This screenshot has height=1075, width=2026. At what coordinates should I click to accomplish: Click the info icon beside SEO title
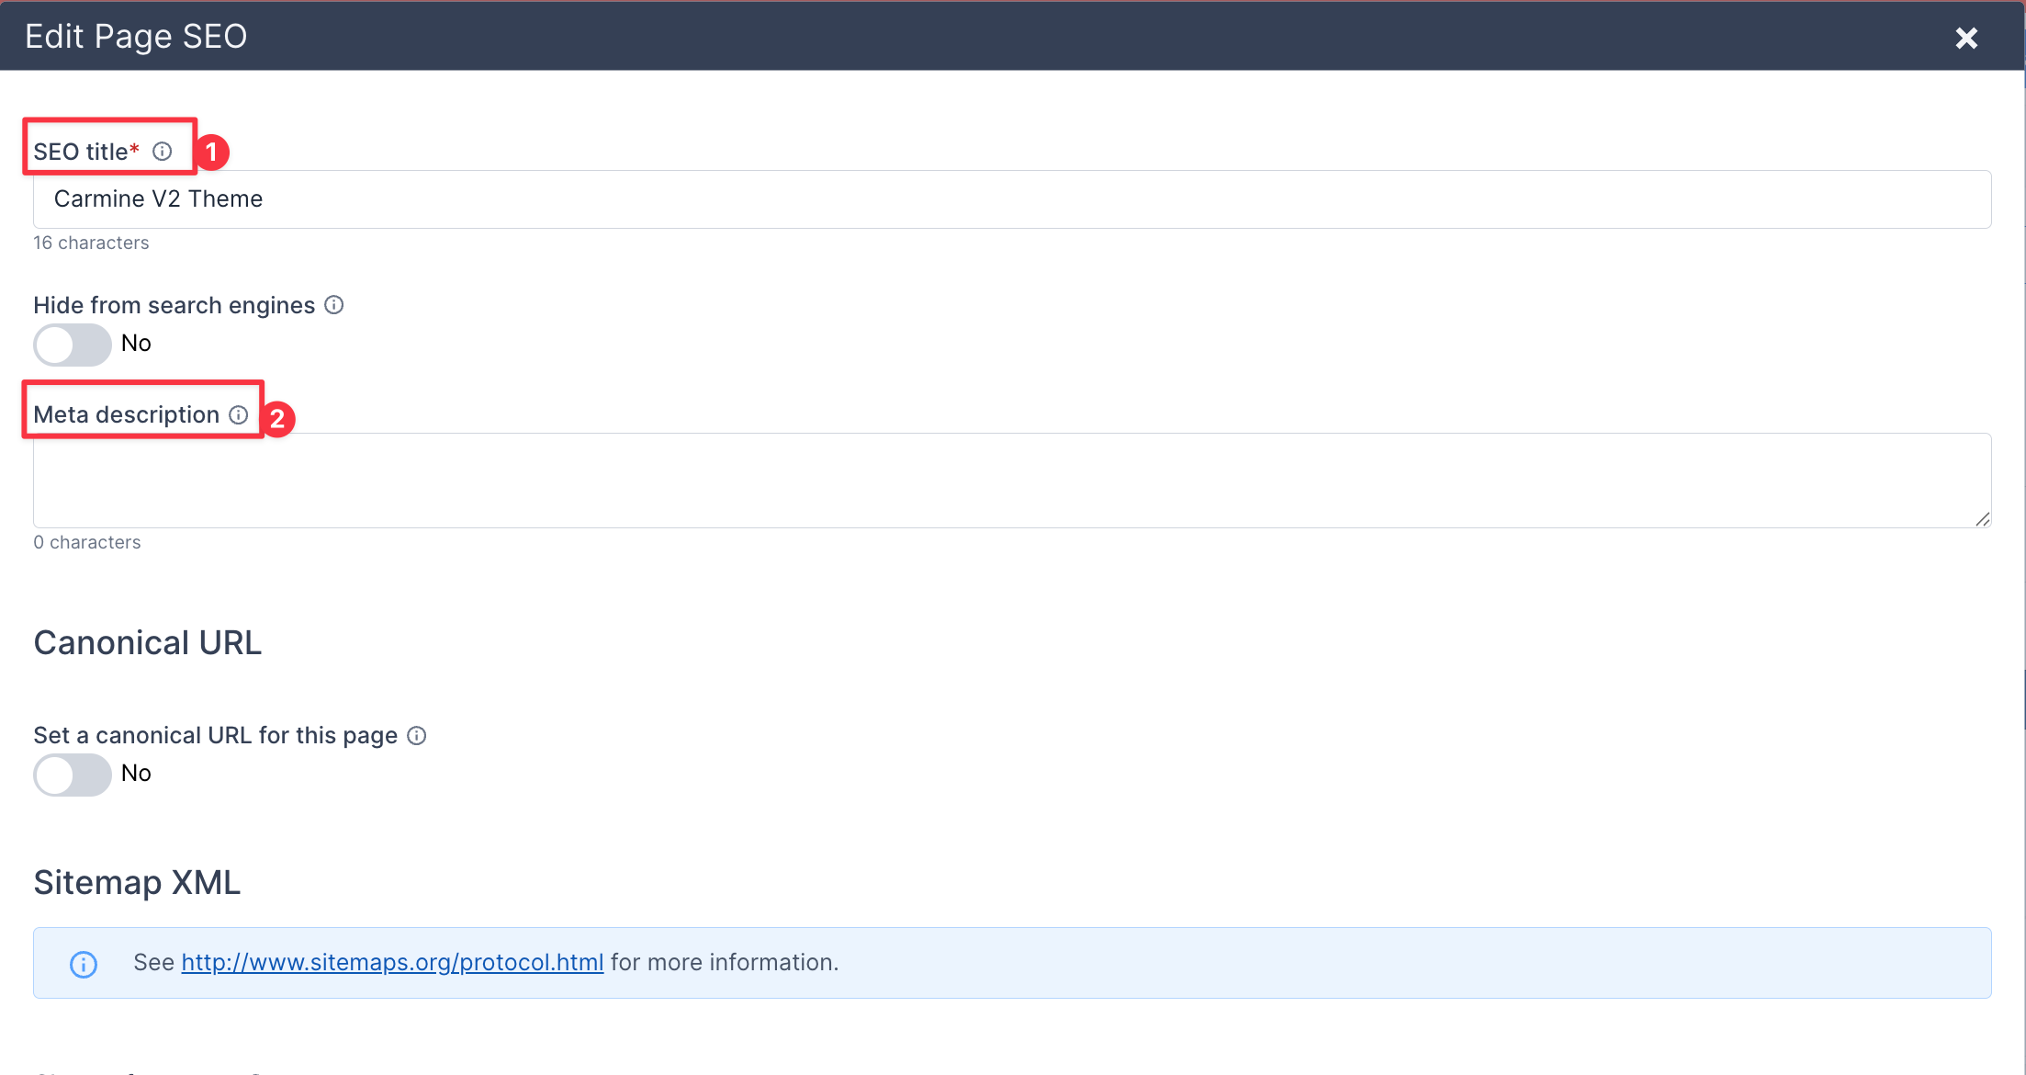pyautogui.click(x=163, y=152)
